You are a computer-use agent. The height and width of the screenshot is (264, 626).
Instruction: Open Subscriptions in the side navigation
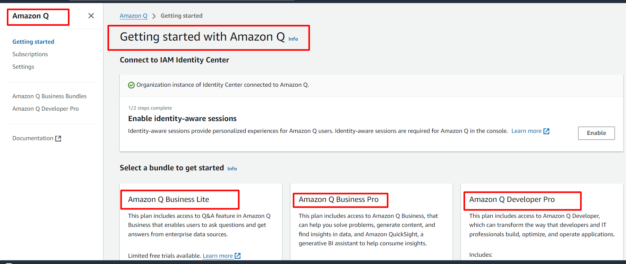pyautogui.click(x=30, y=54)
